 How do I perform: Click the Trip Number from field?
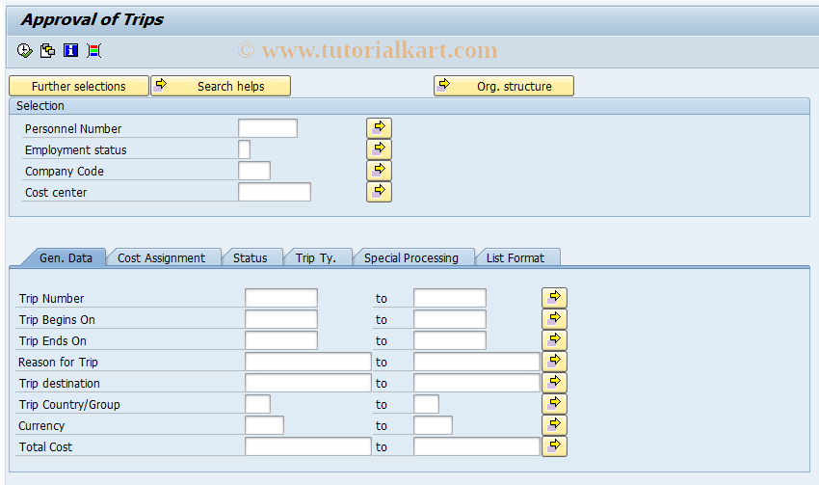(281, 298)
